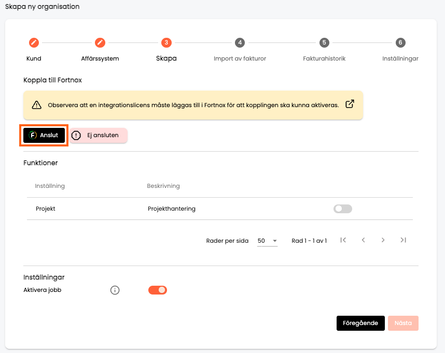Click the Skapa ny organisation title

coord(43,7)
